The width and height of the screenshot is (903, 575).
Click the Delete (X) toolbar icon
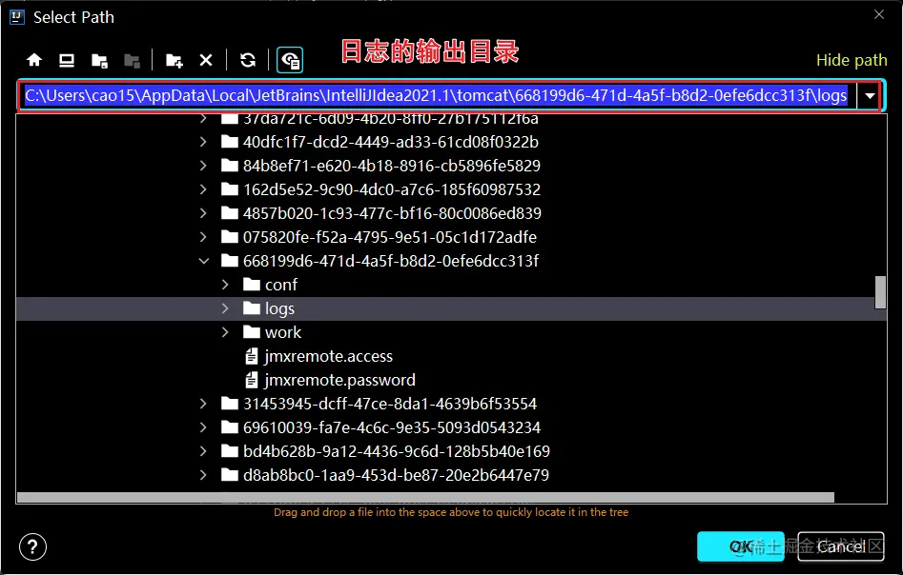pyautogui.click(x=206, y=60)
